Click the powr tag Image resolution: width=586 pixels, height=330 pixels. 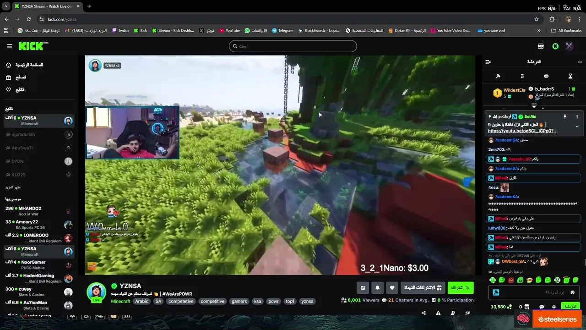click(x=273, y=302)
